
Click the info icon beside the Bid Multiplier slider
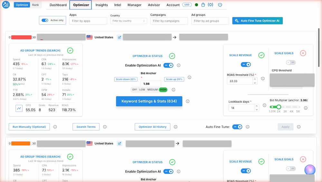coord(306,108)
